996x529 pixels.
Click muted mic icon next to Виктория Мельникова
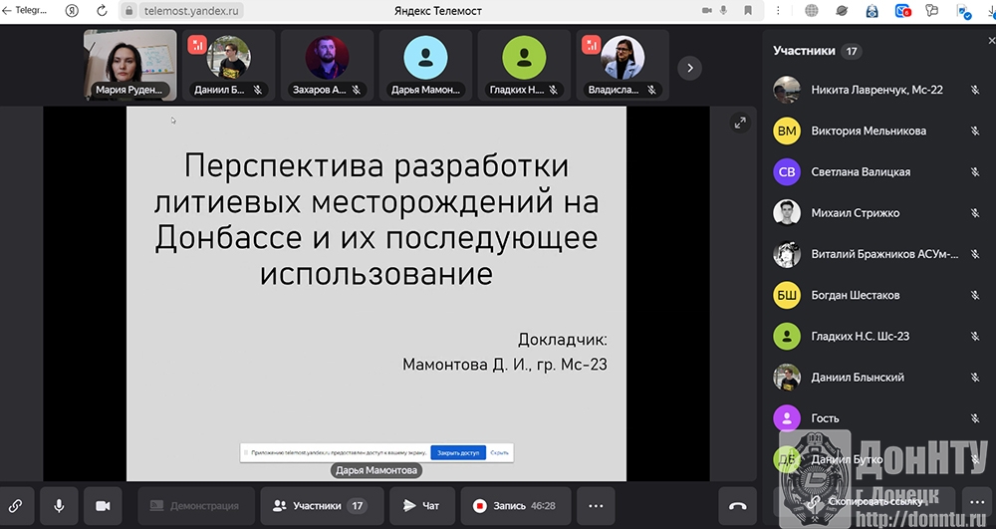[975, 131]
